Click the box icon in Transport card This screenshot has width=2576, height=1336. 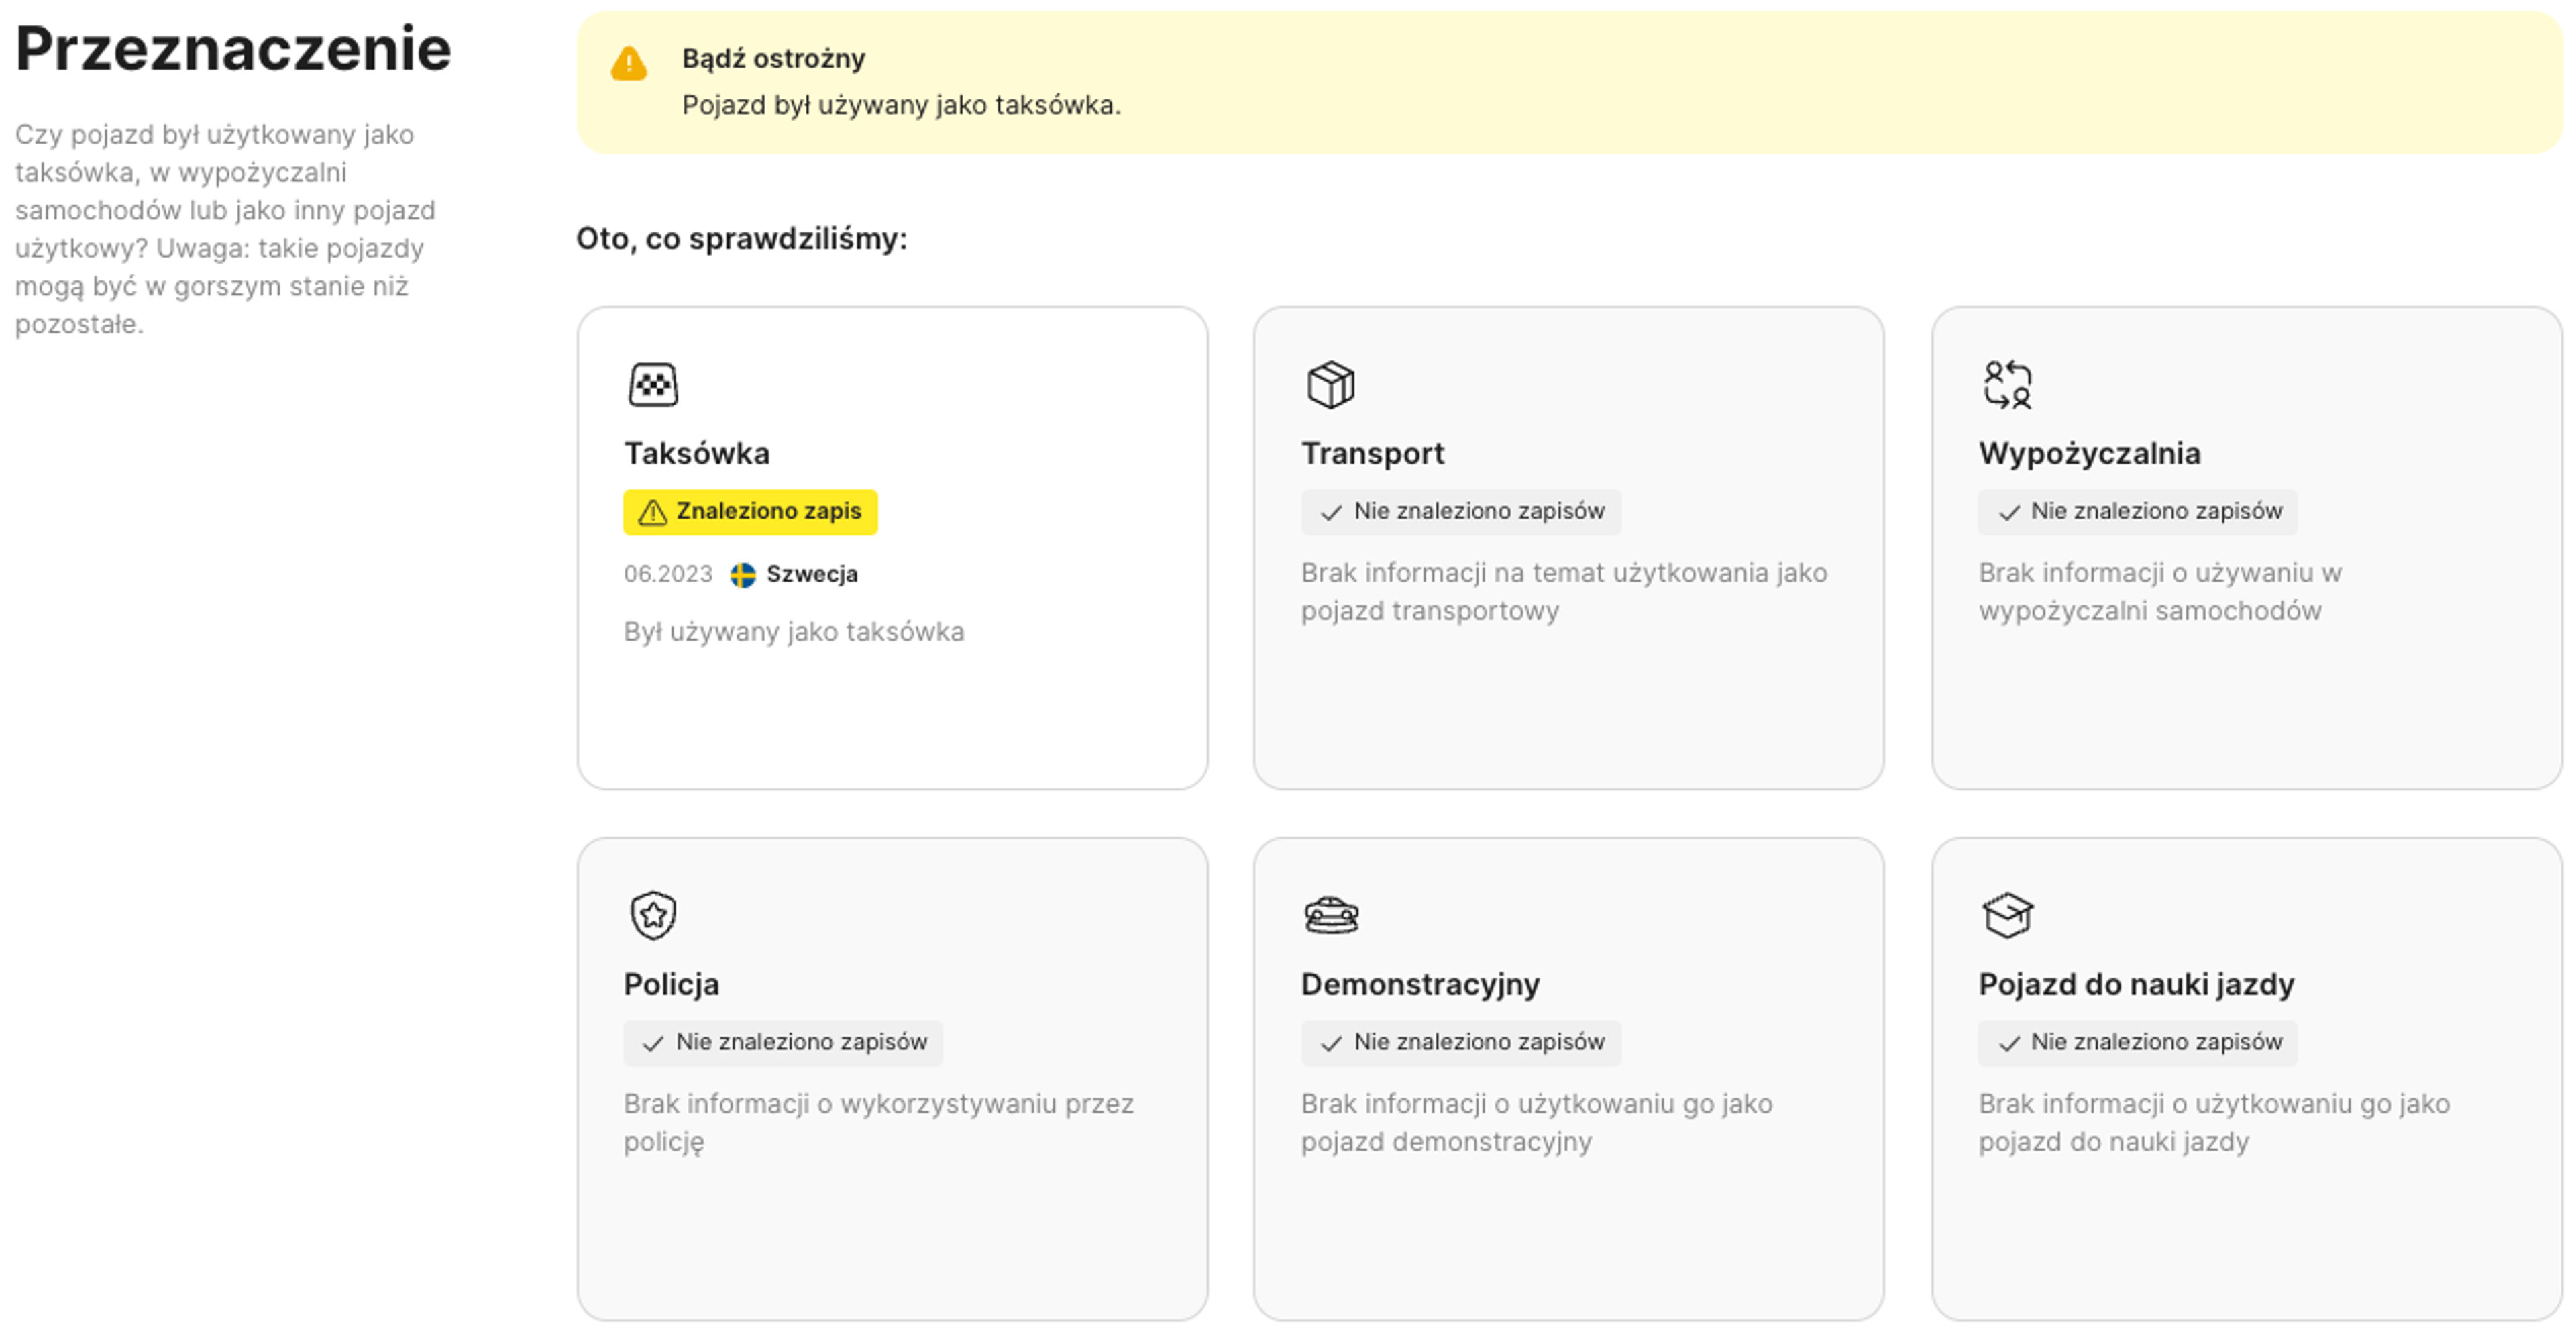pyautogui.click(x=1330, y=385)
